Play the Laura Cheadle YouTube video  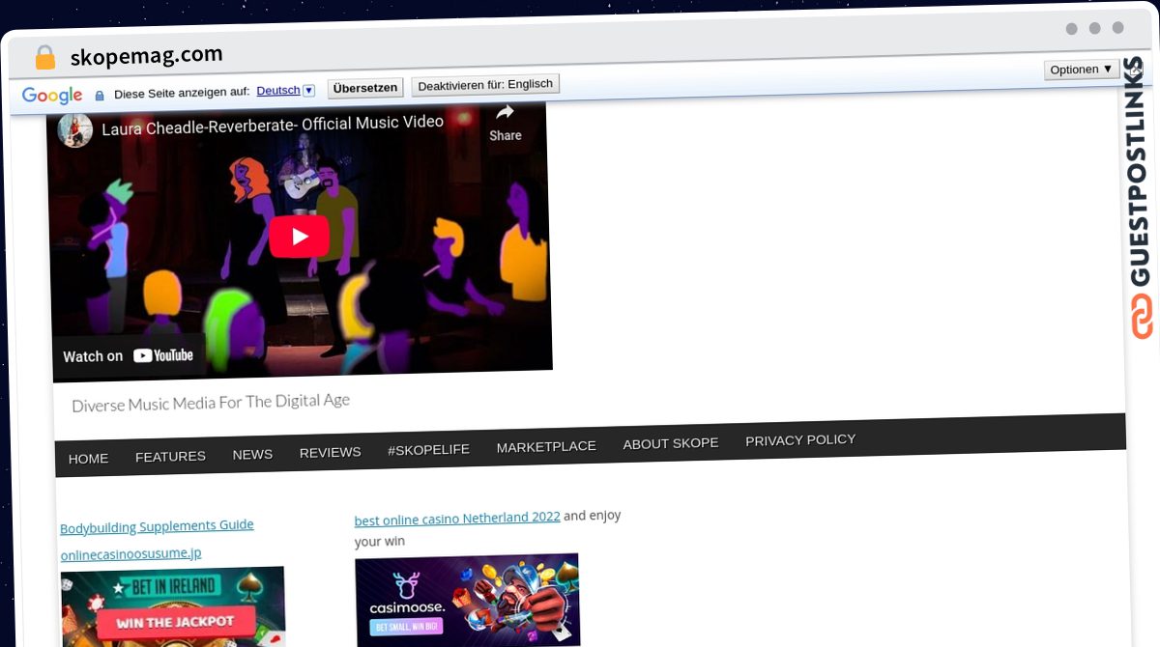pyautogui.click(x=300, y=237)
